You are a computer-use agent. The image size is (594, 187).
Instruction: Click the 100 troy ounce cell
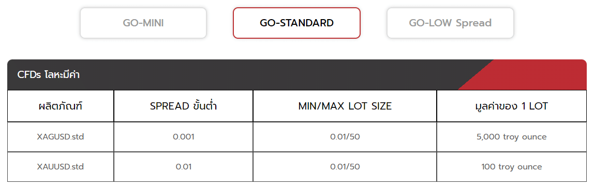tap(511, 166)
